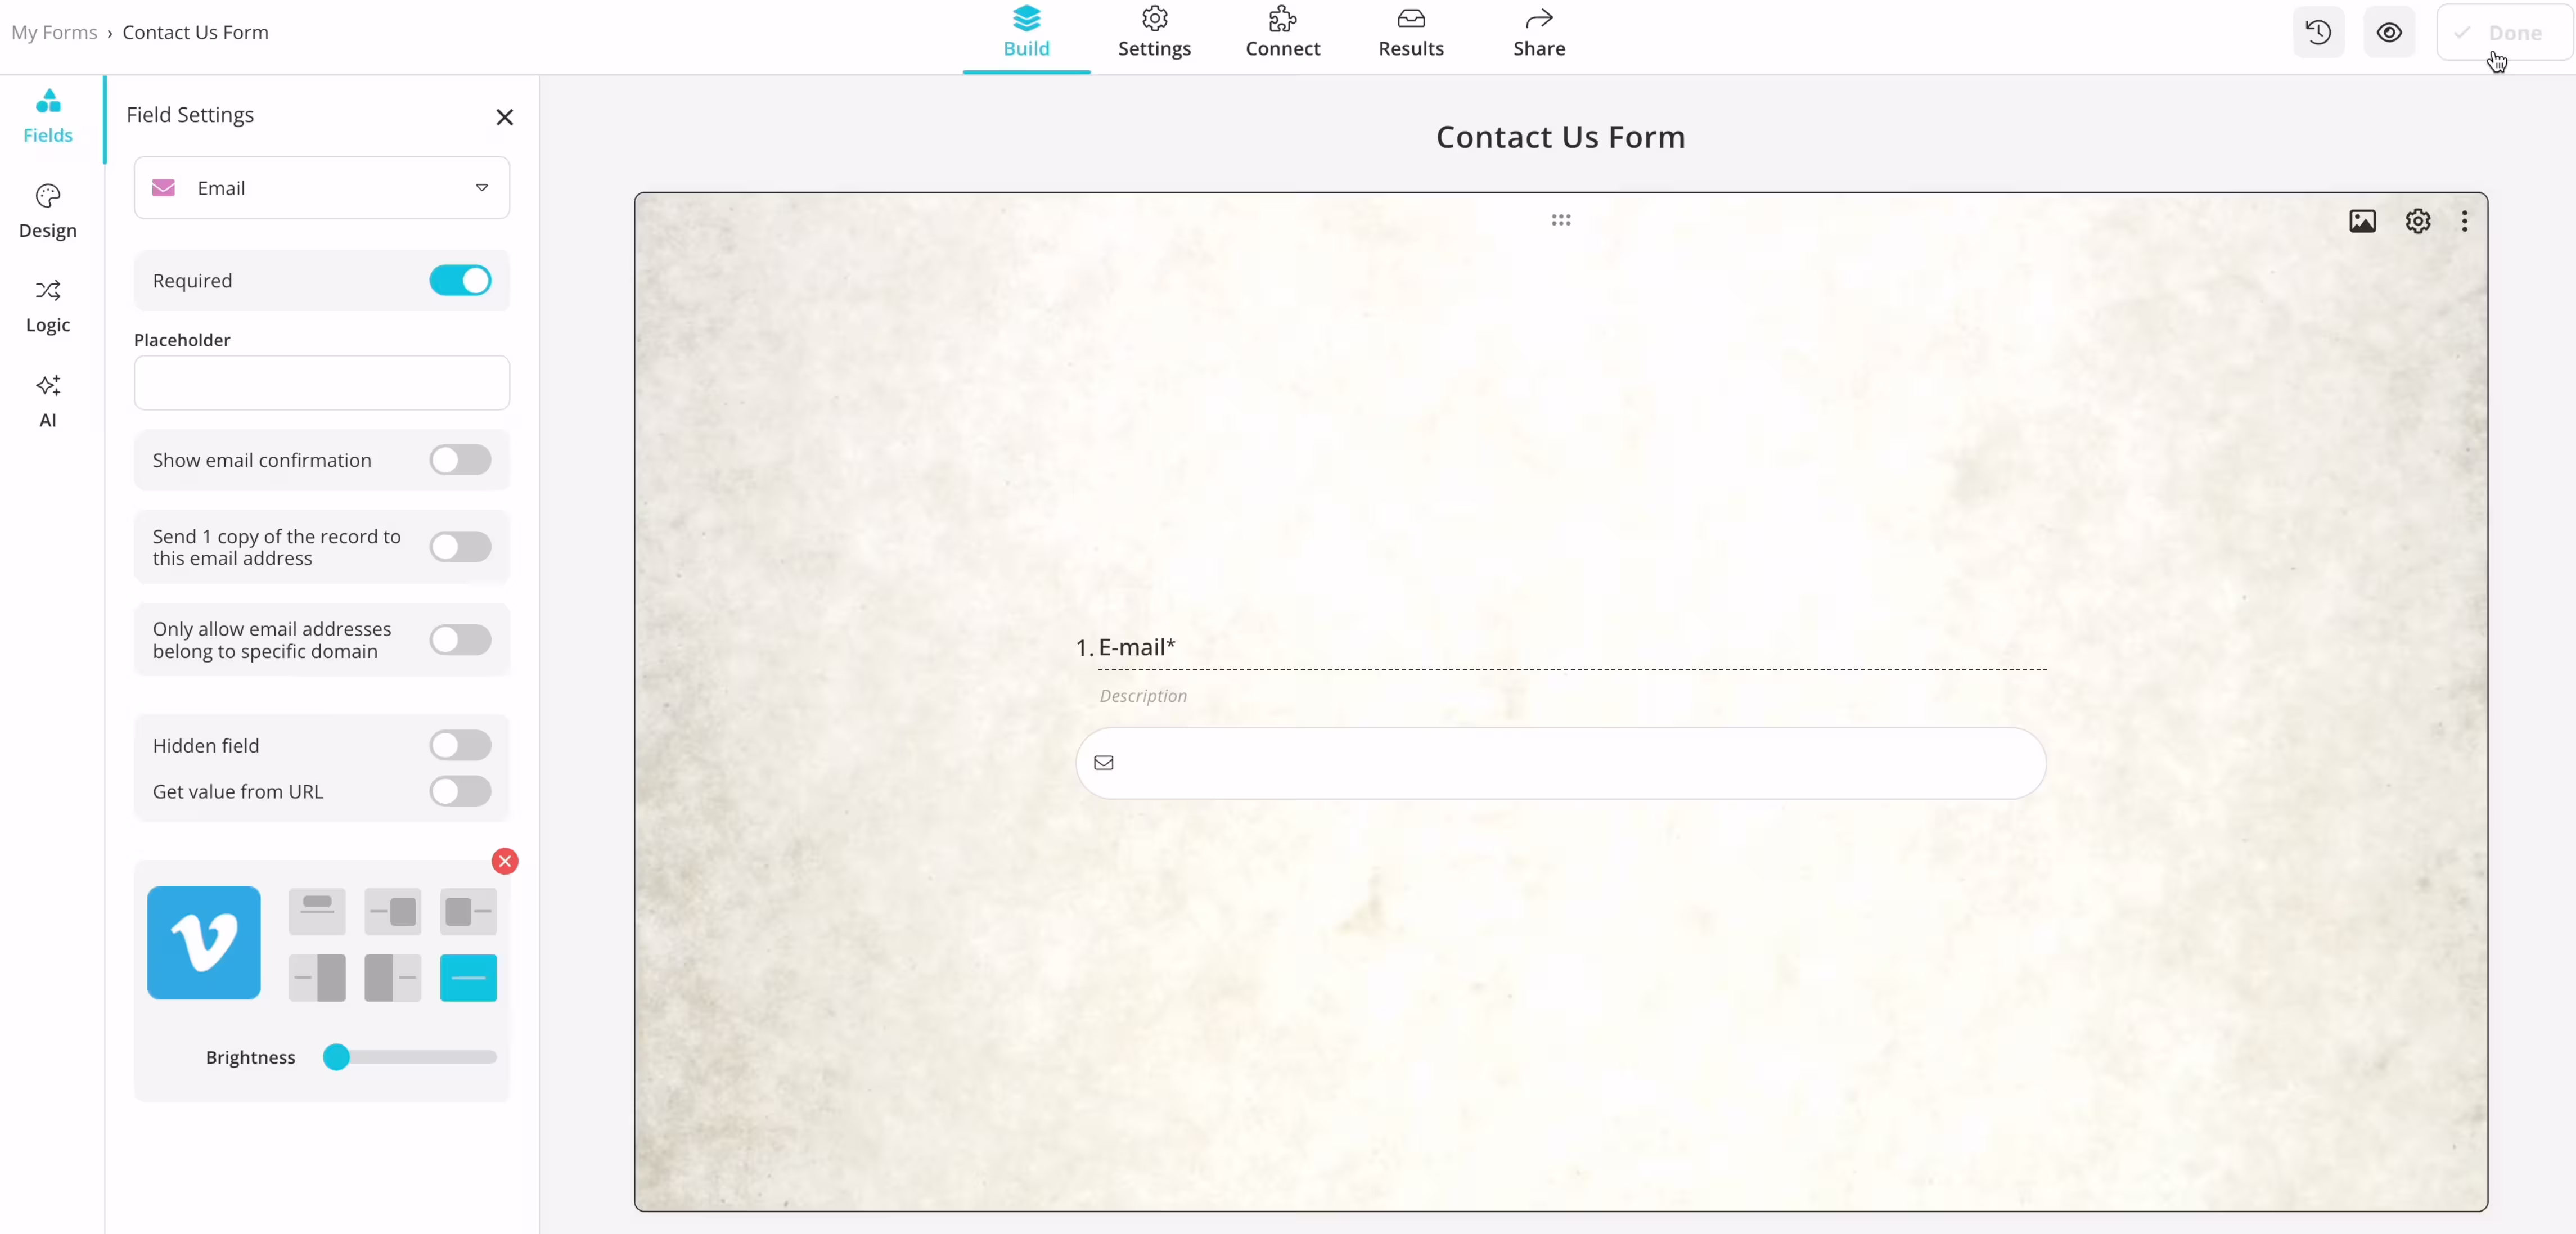Click the Placeholder text input
The height and width of the screenshot is (1234, 2576).
322,383
